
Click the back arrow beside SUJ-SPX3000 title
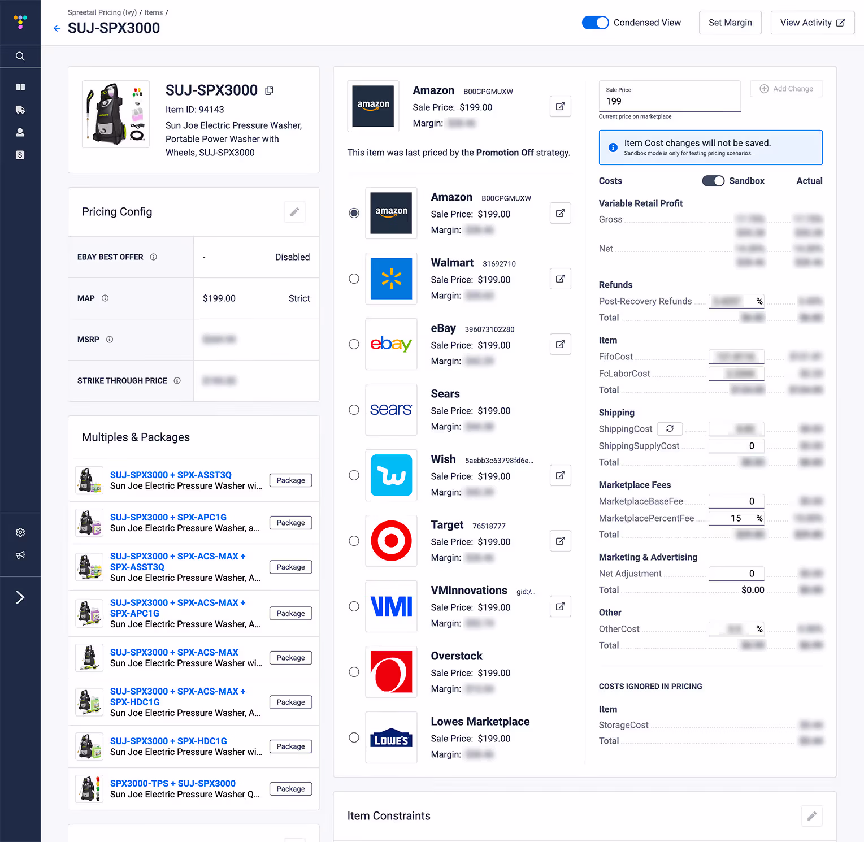click(x=57, y=28)
